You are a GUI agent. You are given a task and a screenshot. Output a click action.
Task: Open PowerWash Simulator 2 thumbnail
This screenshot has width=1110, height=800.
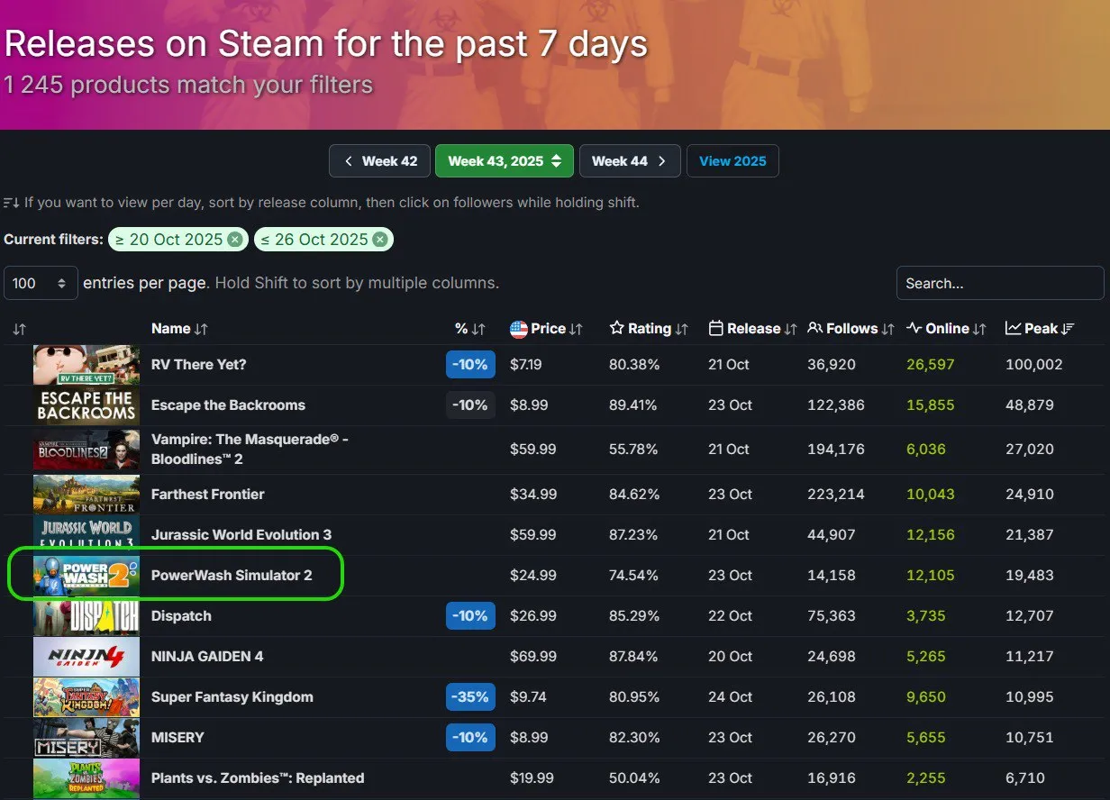click(x=86, y=575)
